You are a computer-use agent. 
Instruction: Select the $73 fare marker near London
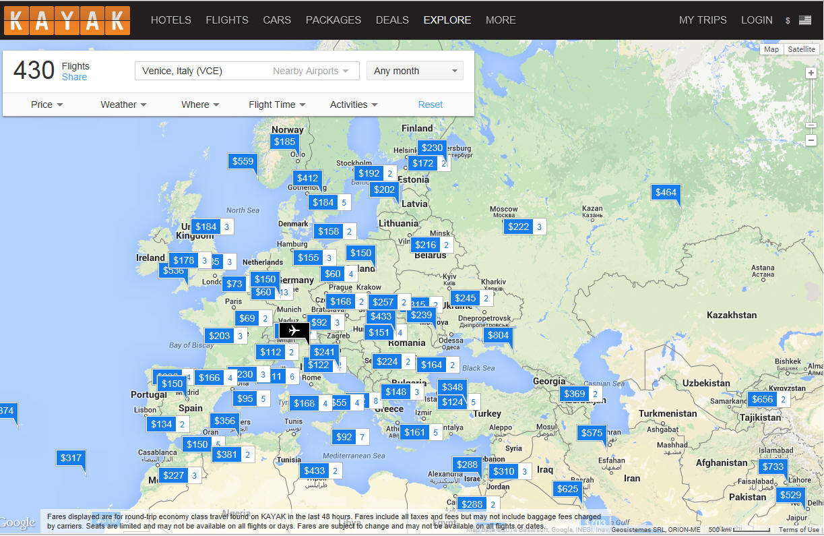(x=234, y=284)
